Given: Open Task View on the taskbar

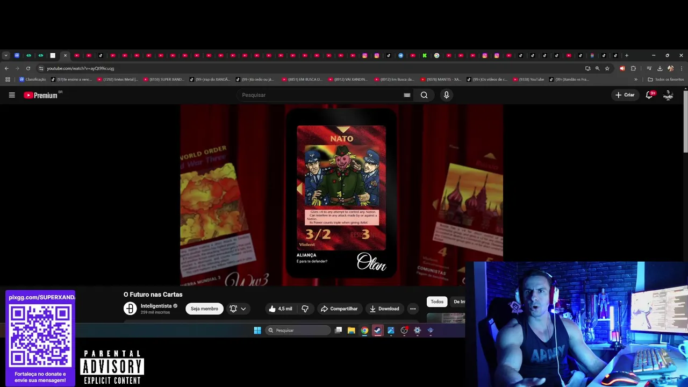Looking at the screenshot, I should click(338, 331).
